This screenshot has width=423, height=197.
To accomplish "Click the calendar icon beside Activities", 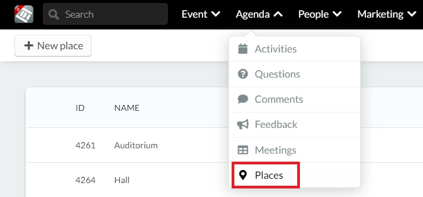I will [243, 49].
